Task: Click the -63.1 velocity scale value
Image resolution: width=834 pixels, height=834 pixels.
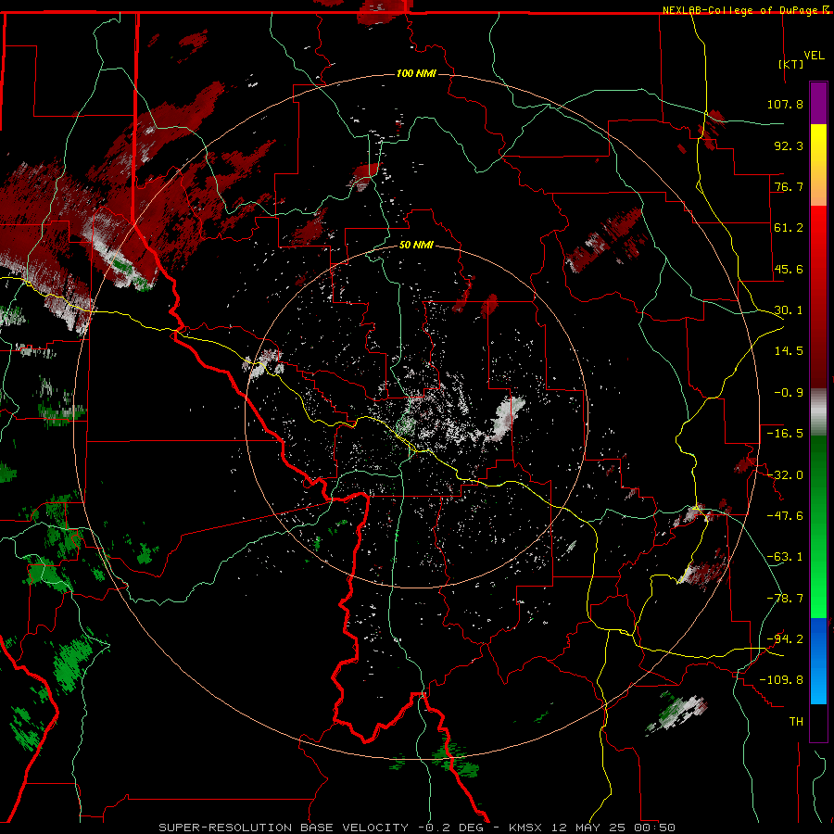Action: point(785,557)
